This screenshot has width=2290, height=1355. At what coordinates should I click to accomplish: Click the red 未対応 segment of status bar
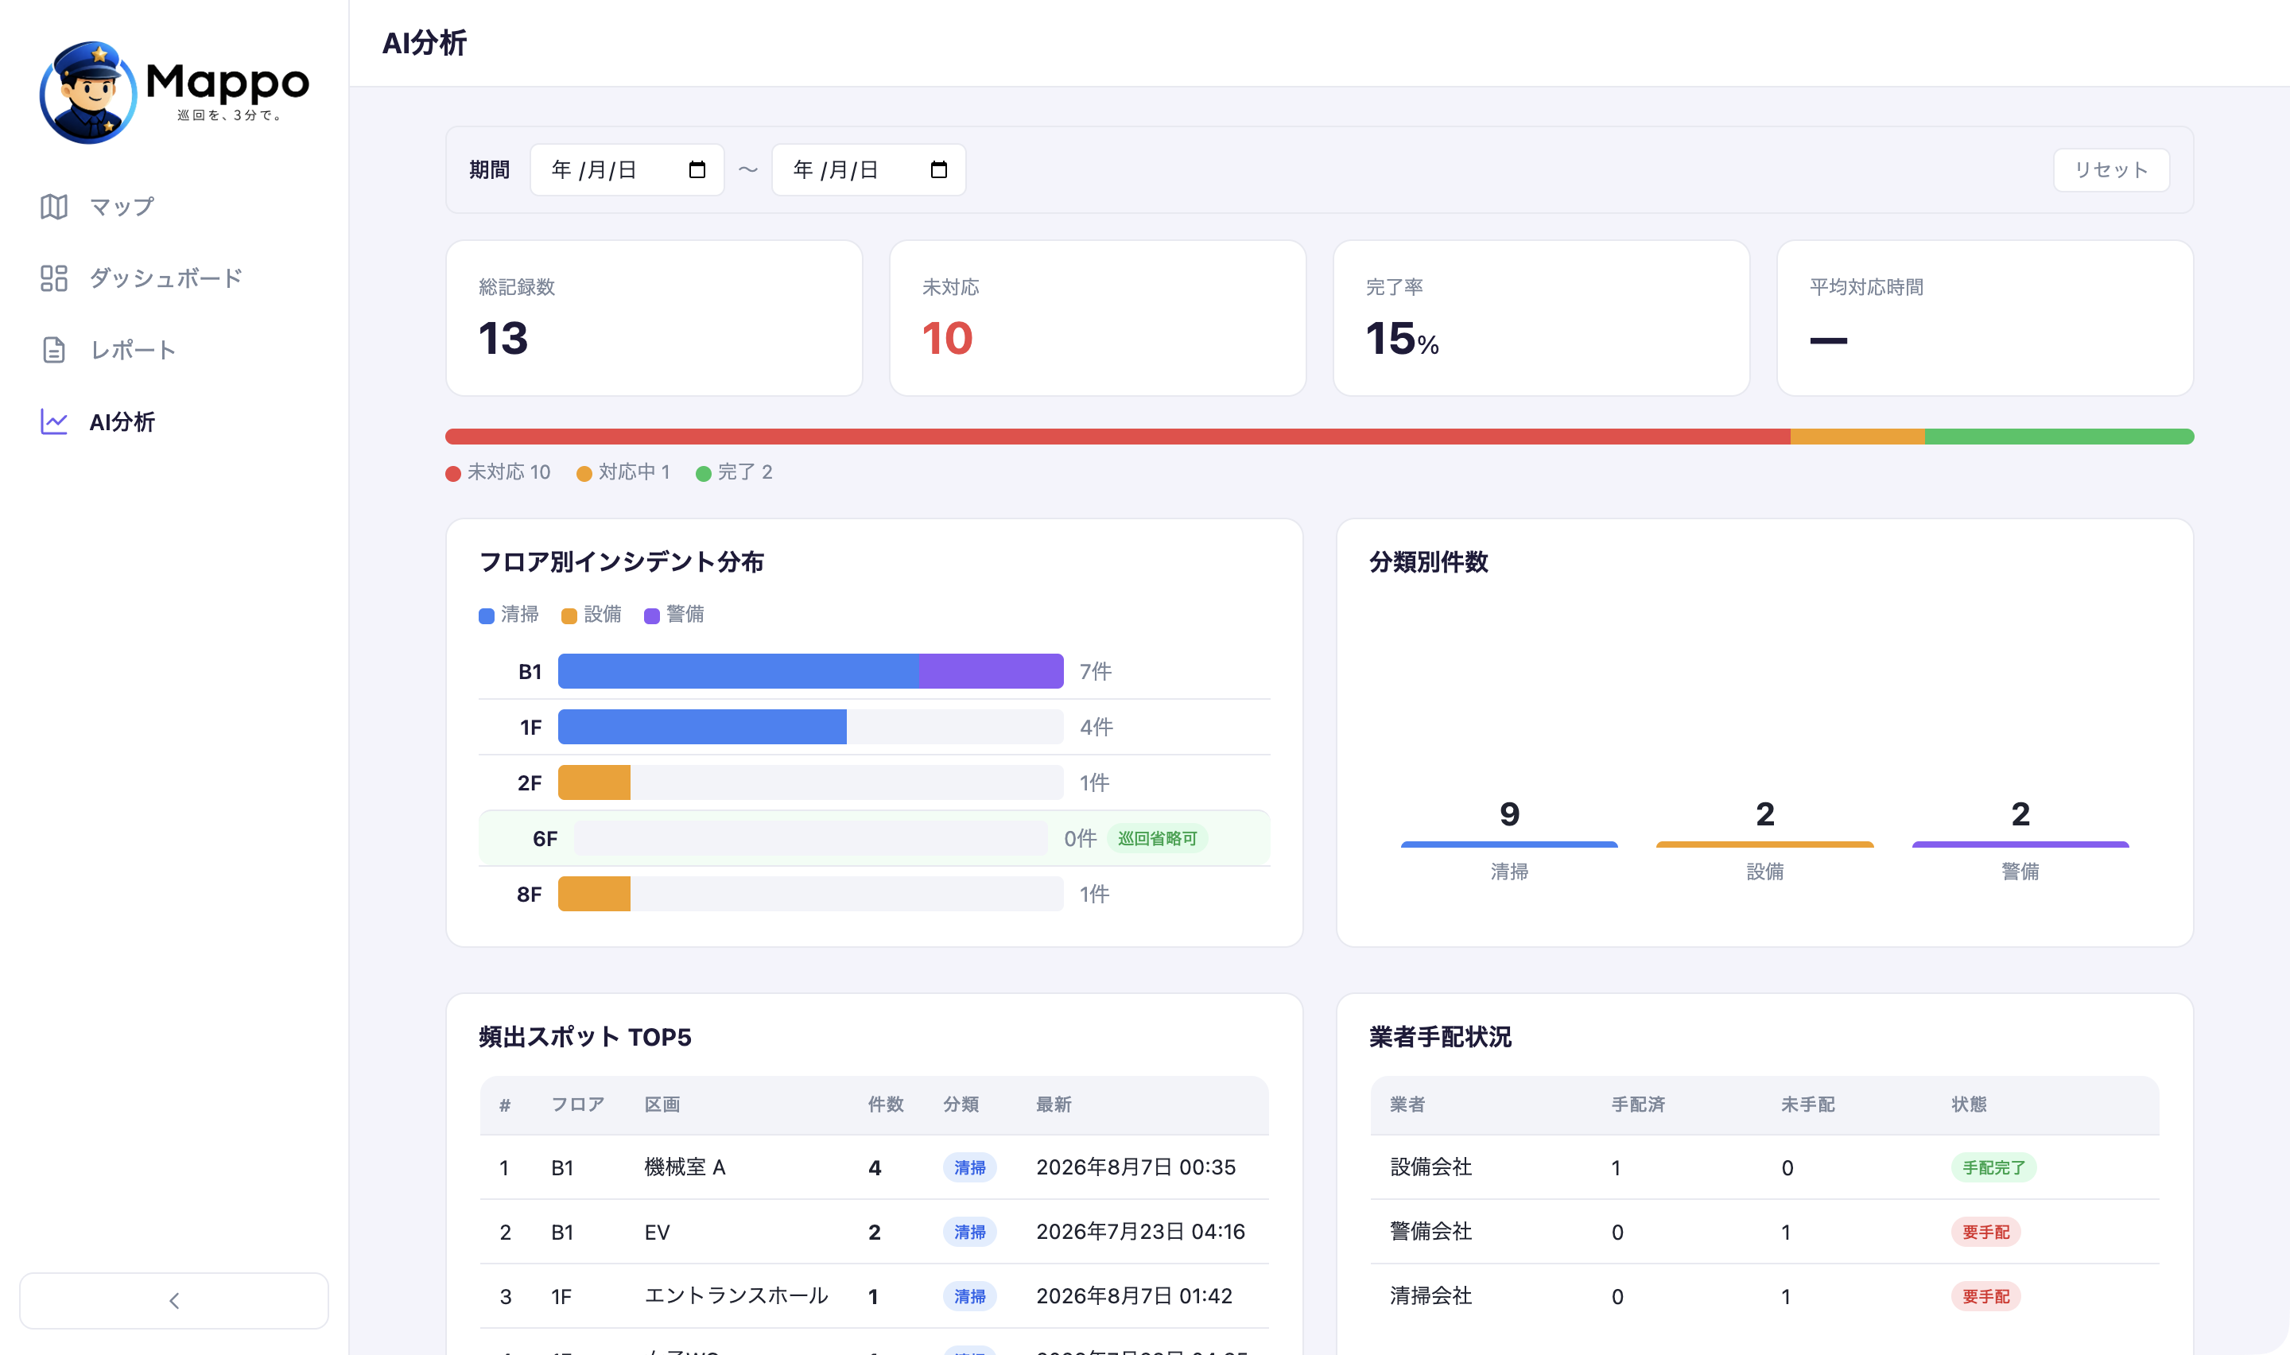click(x=1118, y=437)
